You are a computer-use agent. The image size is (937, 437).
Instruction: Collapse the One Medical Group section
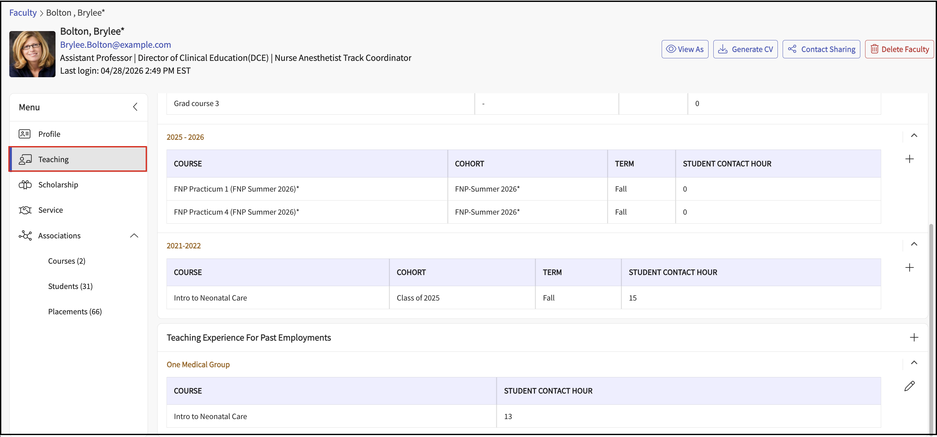914,363
